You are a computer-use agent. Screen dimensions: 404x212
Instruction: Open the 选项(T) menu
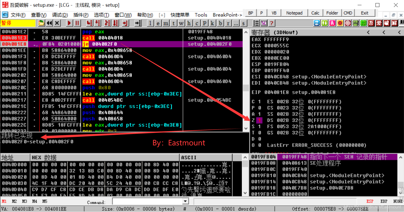point(102,15)
